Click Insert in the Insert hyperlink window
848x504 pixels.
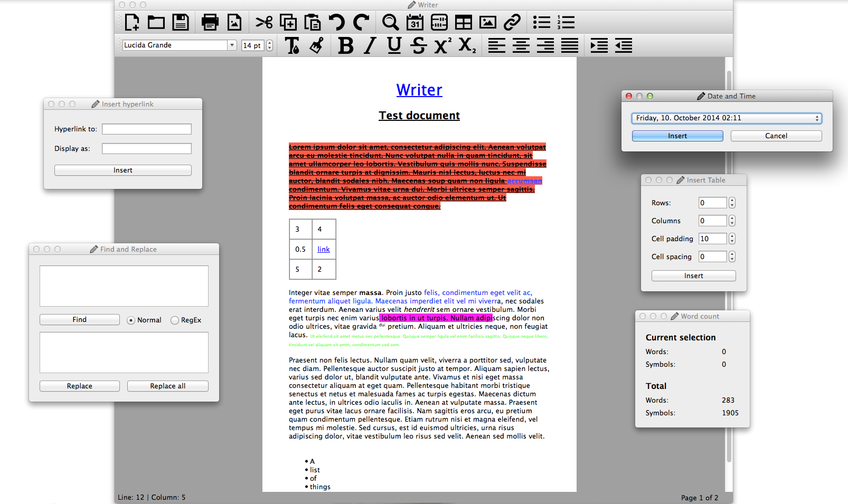point(123,170)
